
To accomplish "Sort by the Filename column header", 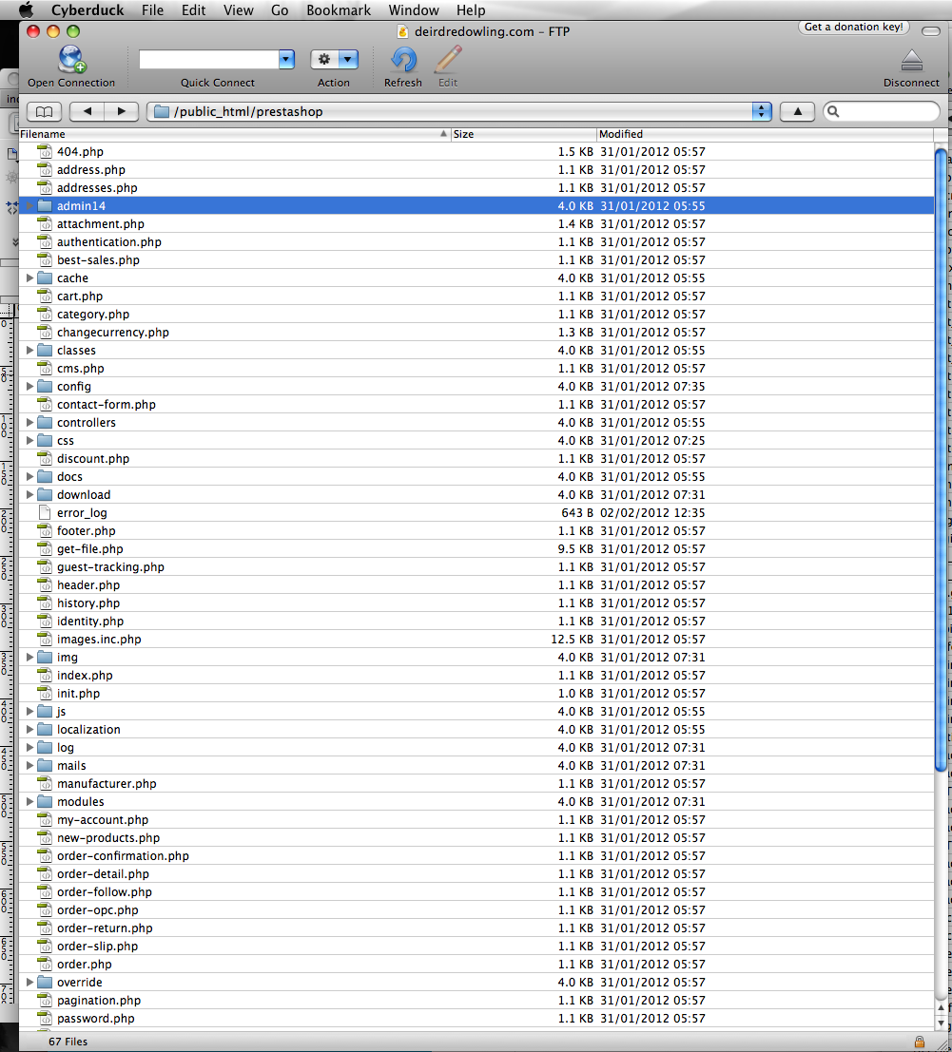I will coord(234,134).
